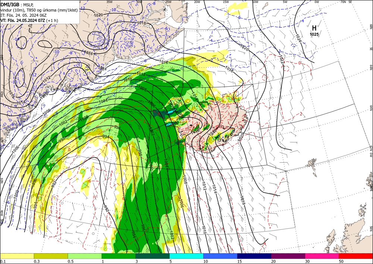Screen dimensions: 373x264
Task: Click the 'vindur (10m), T850 og úrkoma' line
Action: tap(39, 10)
